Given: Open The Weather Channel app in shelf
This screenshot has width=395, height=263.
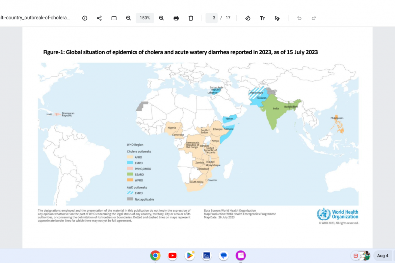Looking at the screenshot, I should click(207, 255).
